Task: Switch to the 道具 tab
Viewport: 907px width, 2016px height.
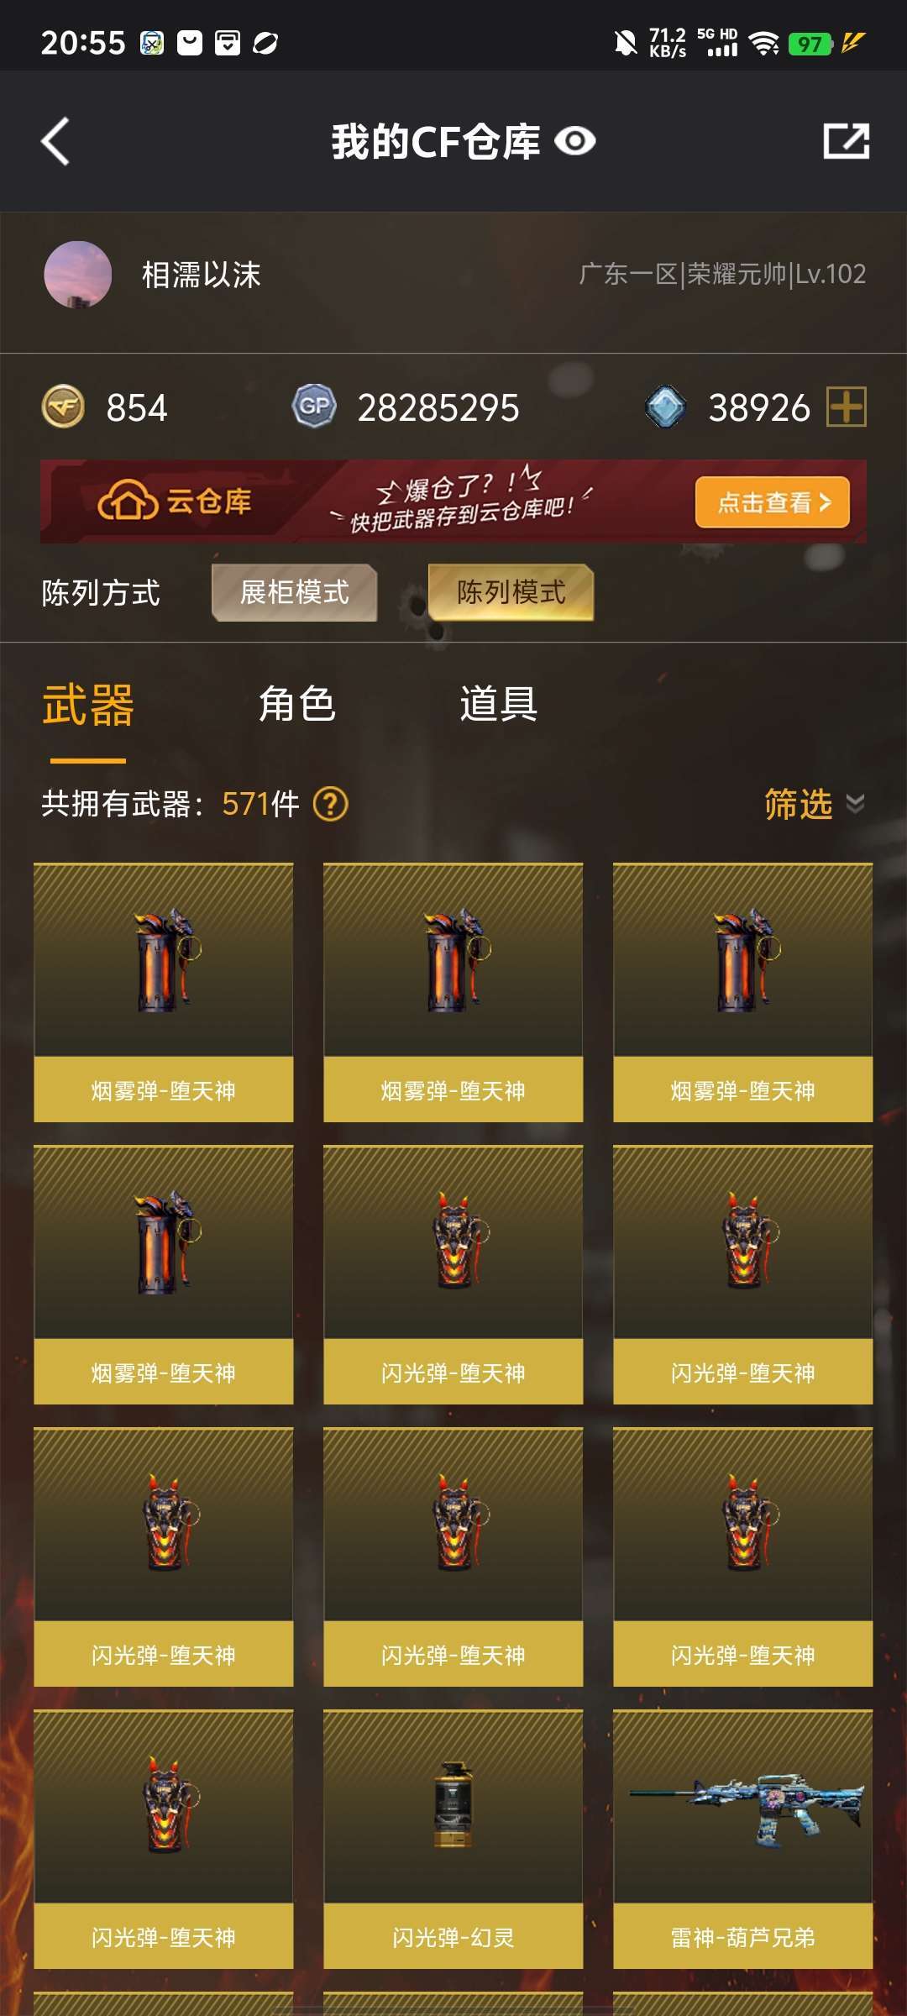Action: click(498, 704)
